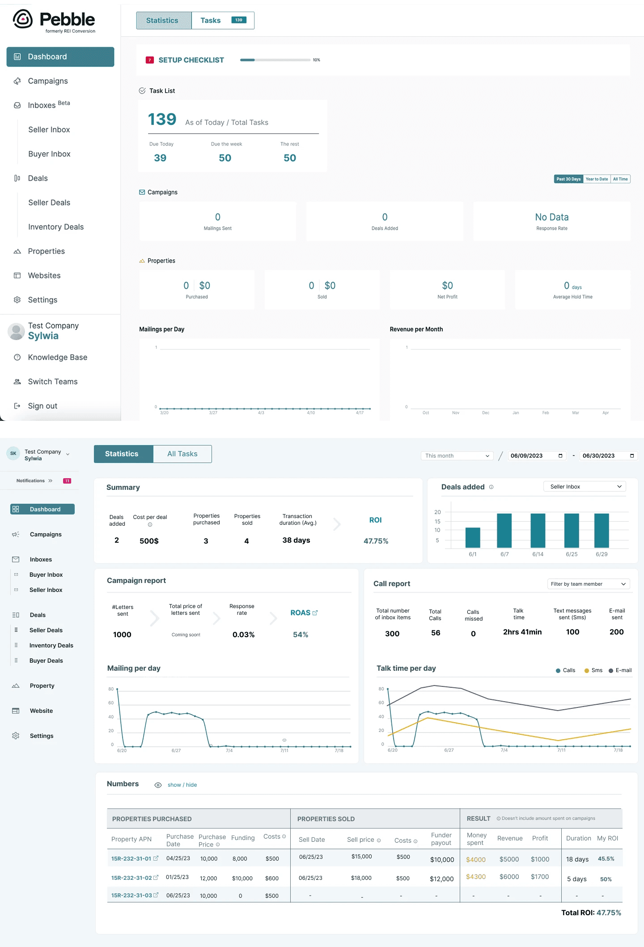Expand Notifications using the double chevron

point(50,481)
